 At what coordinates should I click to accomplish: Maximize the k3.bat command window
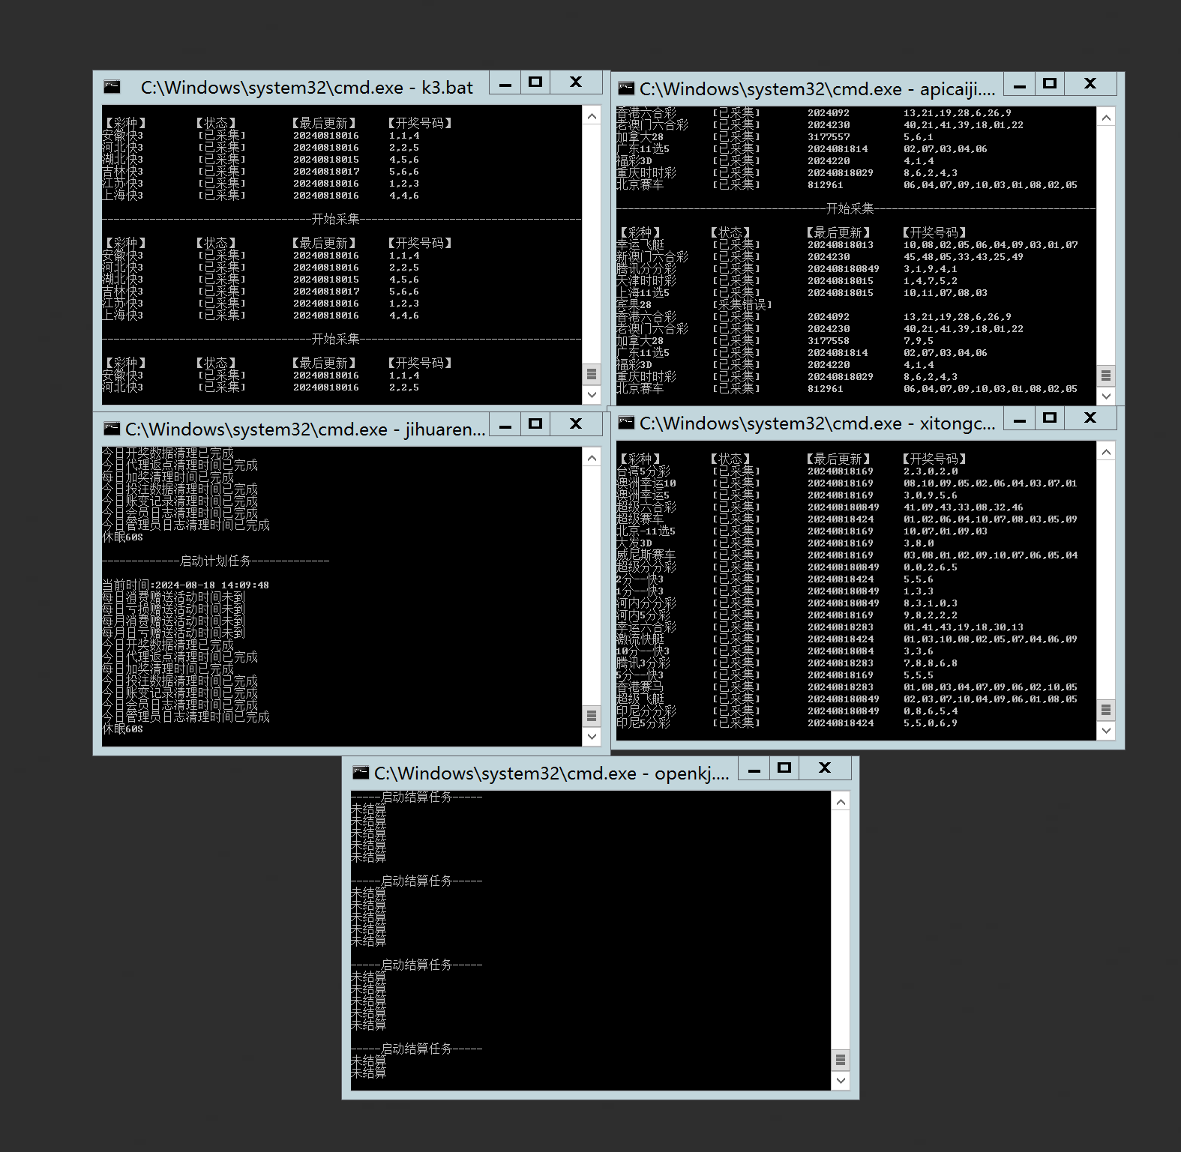[x=535, y=82]
